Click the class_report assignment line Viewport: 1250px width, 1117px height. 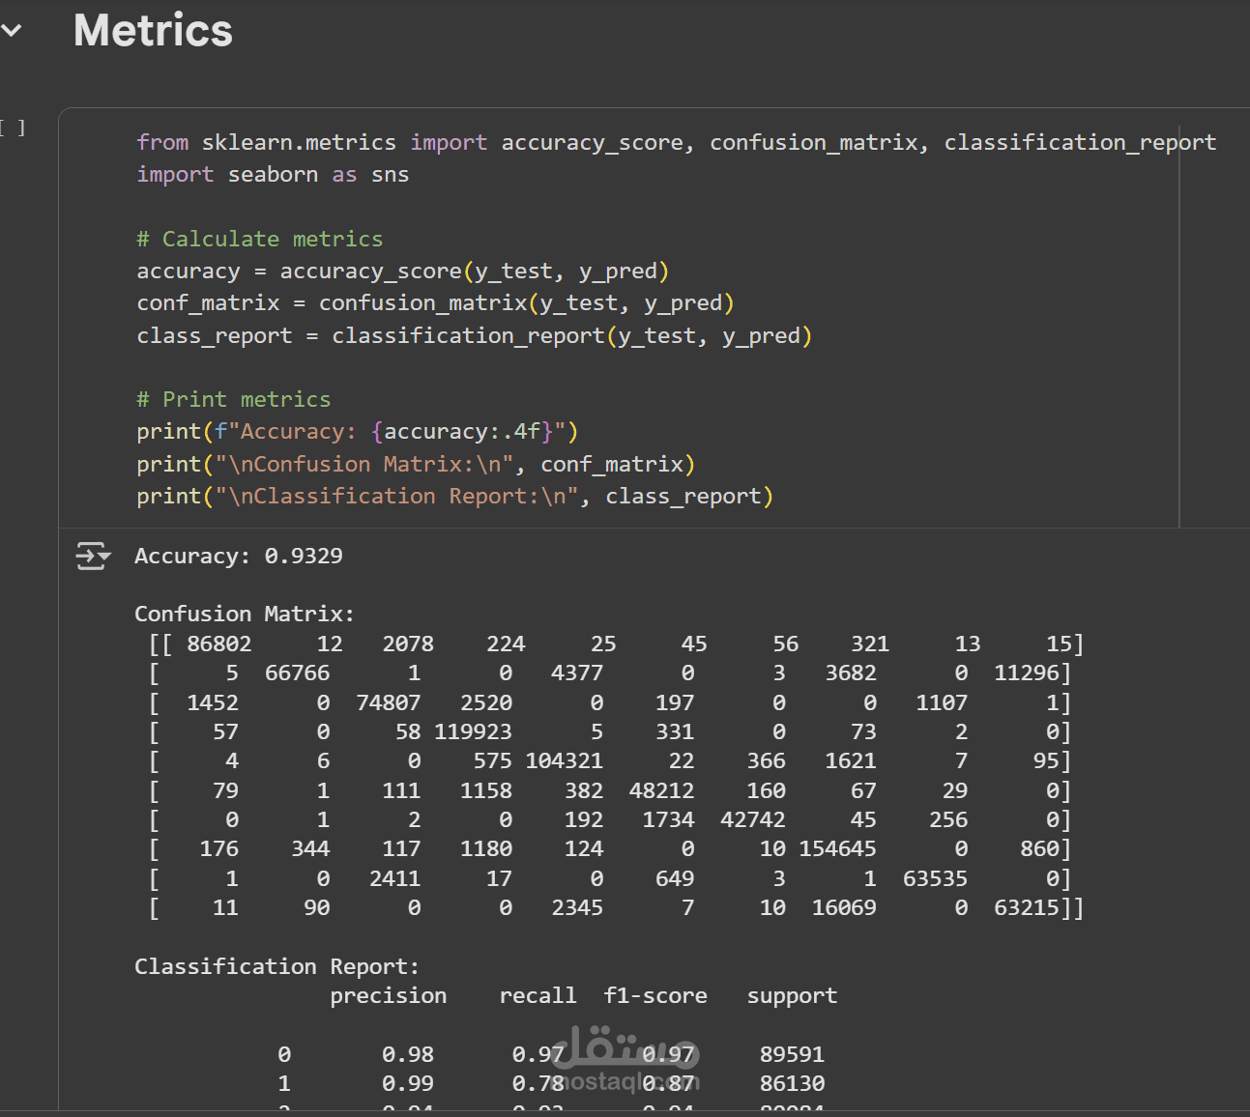tap(474, 336)
